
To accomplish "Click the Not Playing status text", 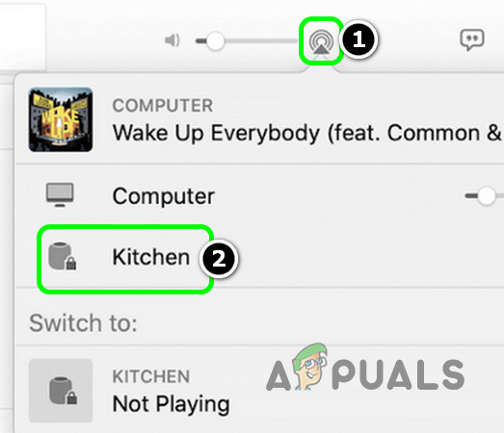I will click(171, 404).
